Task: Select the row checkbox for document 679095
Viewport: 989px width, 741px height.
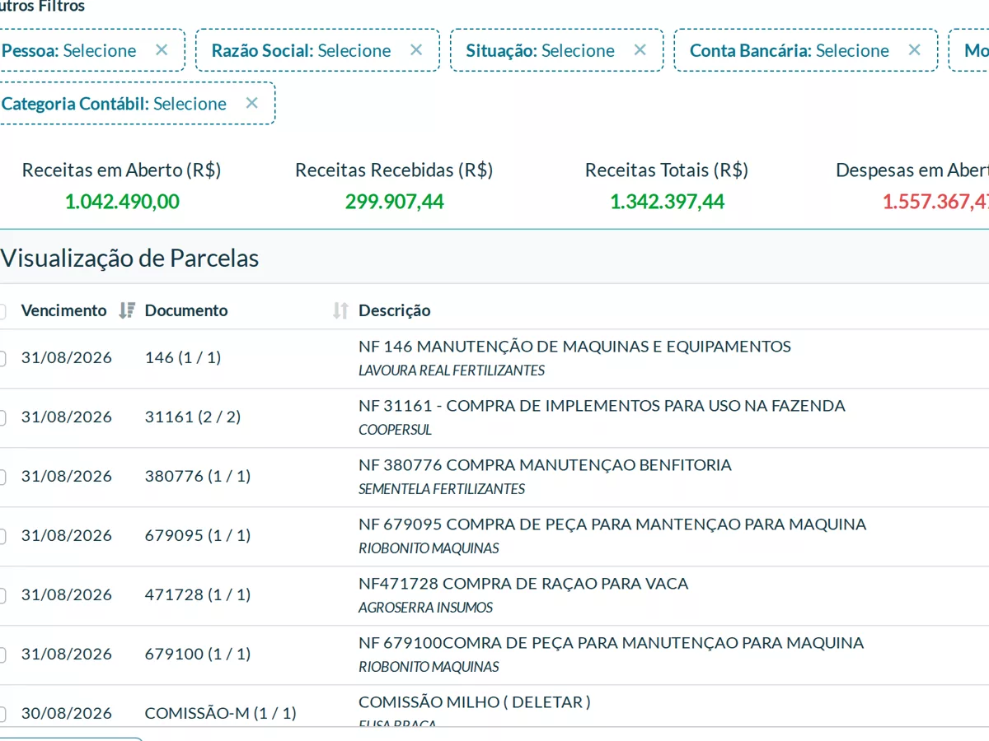Action: [2, 536]
